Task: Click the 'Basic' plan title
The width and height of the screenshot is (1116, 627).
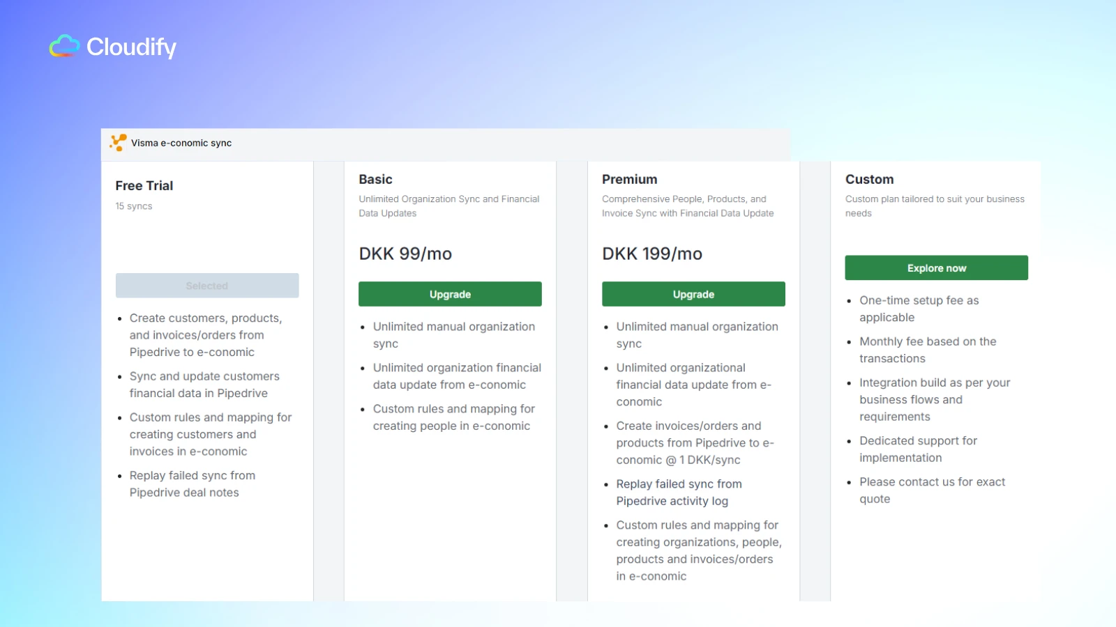Action: click(x=375, y=179)
